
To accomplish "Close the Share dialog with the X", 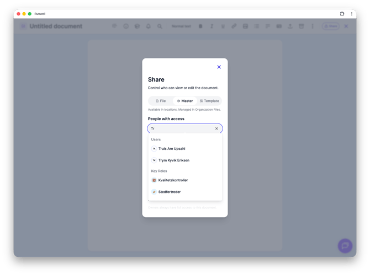I will [219, 67].
